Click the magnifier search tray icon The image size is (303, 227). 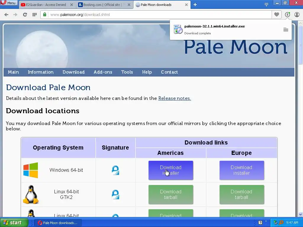click(x=281, y=223)
